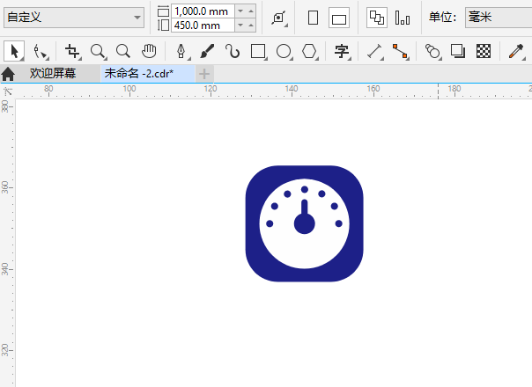Image resolution: width=532 pixels, height=387 pixels.
Task: Increase page height with up arrow
Action: pos(251,26)
